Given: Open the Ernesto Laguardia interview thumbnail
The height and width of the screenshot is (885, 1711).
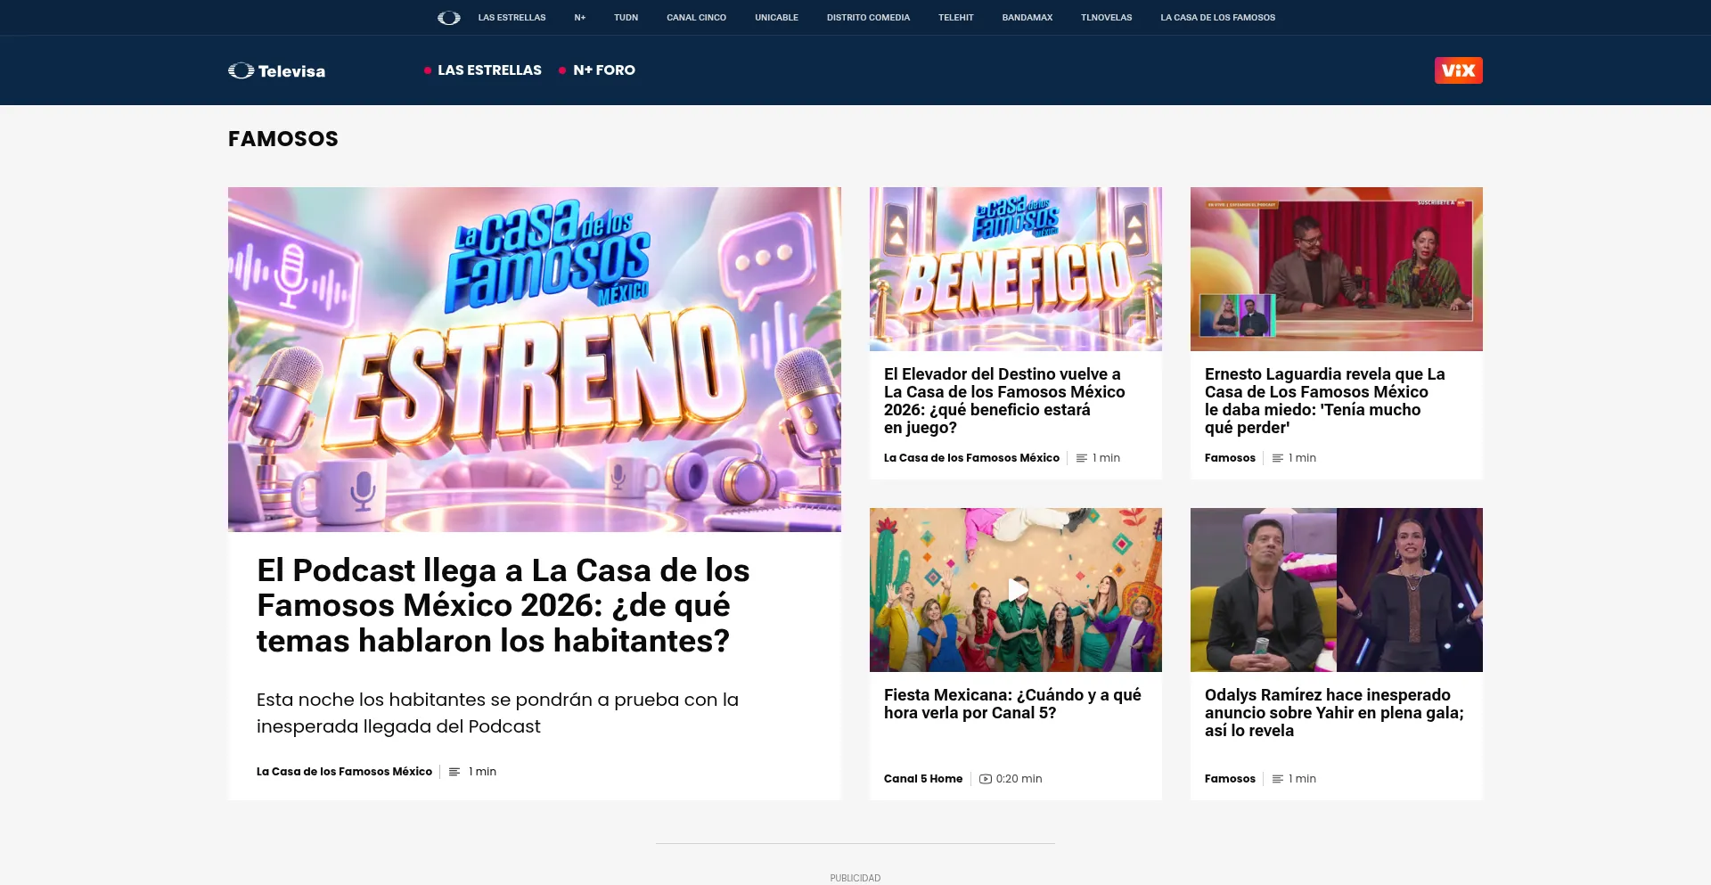Looking at the screenshot, I should (x=1337, y=269).
